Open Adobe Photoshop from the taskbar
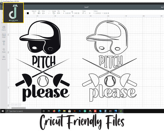 80,111
